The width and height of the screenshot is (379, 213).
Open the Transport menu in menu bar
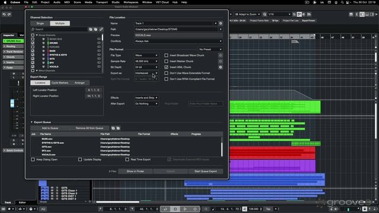pyautogui.click(x=102, y=2)
